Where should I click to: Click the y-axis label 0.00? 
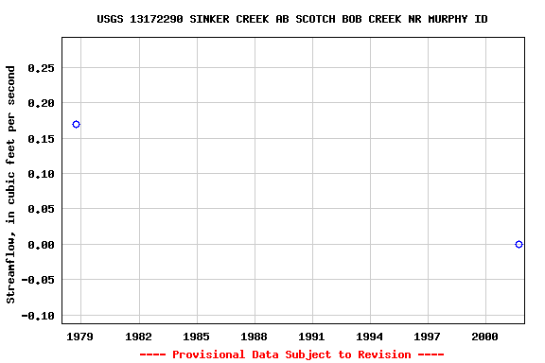coord(42,245)
